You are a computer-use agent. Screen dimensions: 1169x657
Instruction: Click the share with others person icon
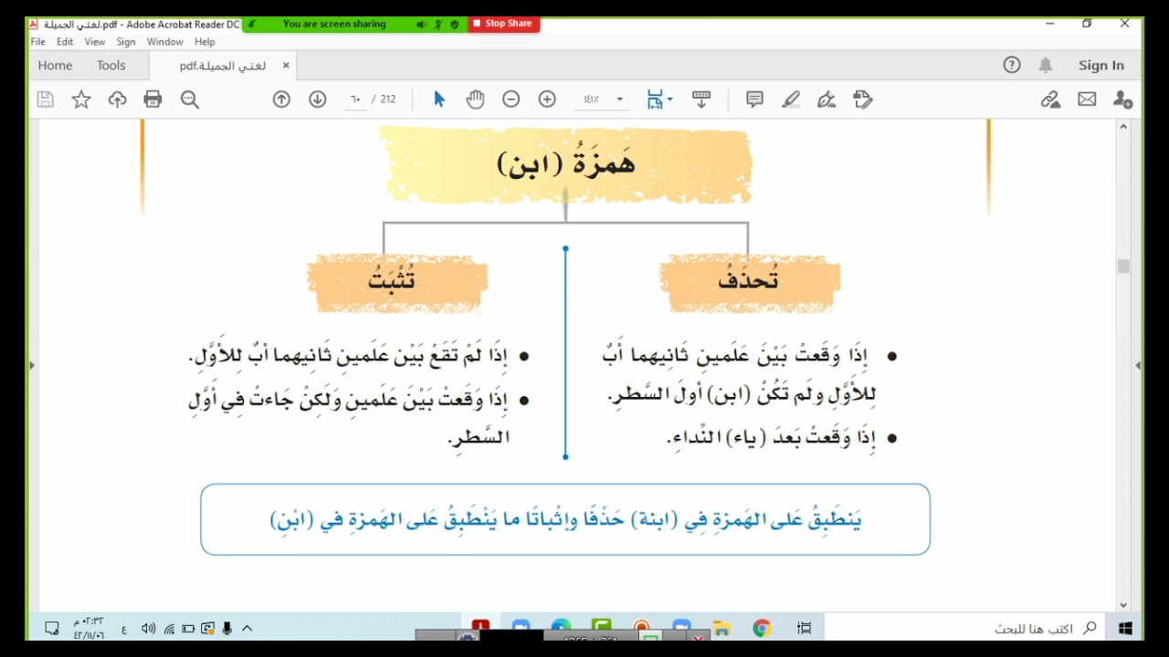1122,99
